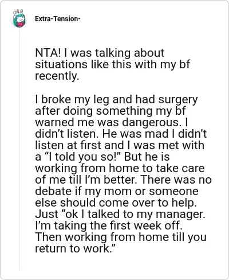
Task: Open the Extra-Tension- username profile
Action: pos(57,19)
